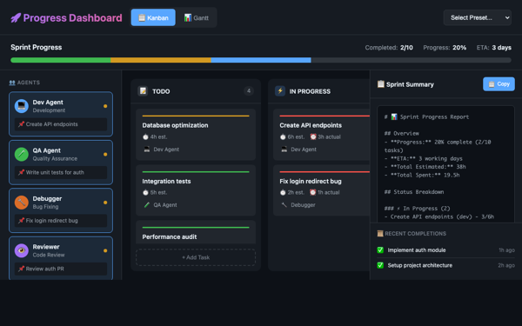
Task: Click the Recent Completions scroll icon
Action: [x=380, y=234]
